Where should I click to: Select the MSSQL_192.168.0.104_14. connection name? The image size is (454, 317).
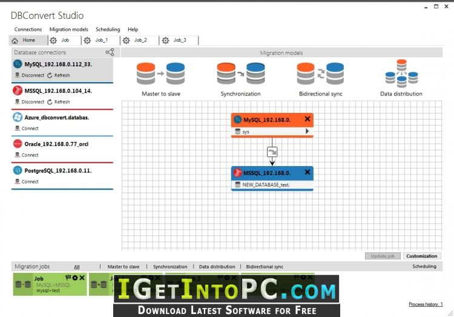coord(58,91)
